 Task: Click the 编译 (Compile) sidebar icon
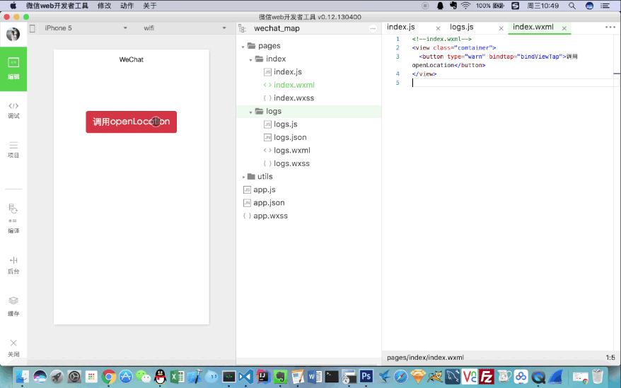[x=13, y=218]
